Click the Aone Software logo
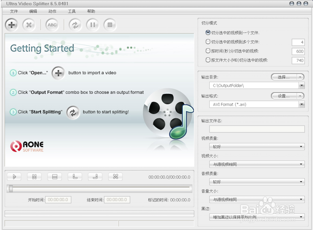This screenshot has width=313, height=230. pos(27,147)
